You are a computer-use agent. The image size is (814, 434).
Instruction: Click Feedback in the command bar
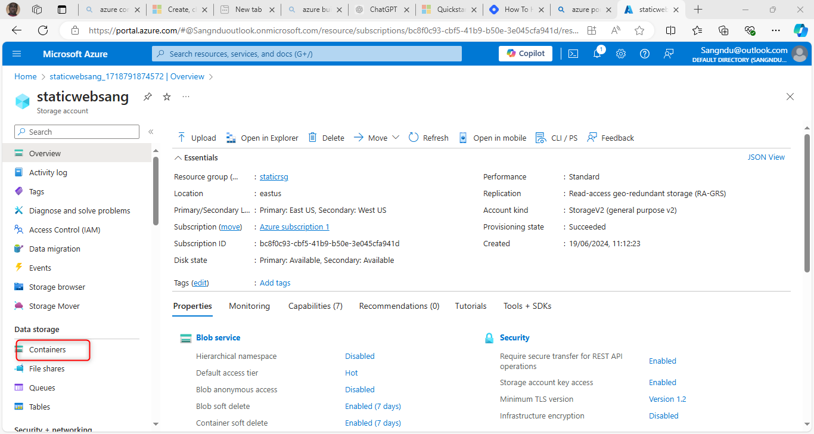[x=610, y=138]
